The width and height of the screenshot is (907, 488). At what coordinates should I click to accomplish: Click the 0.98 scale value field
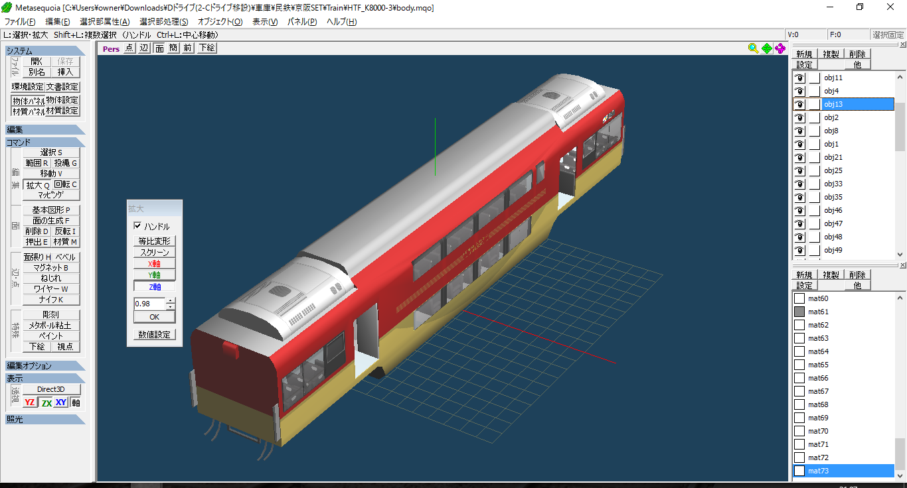150,304
